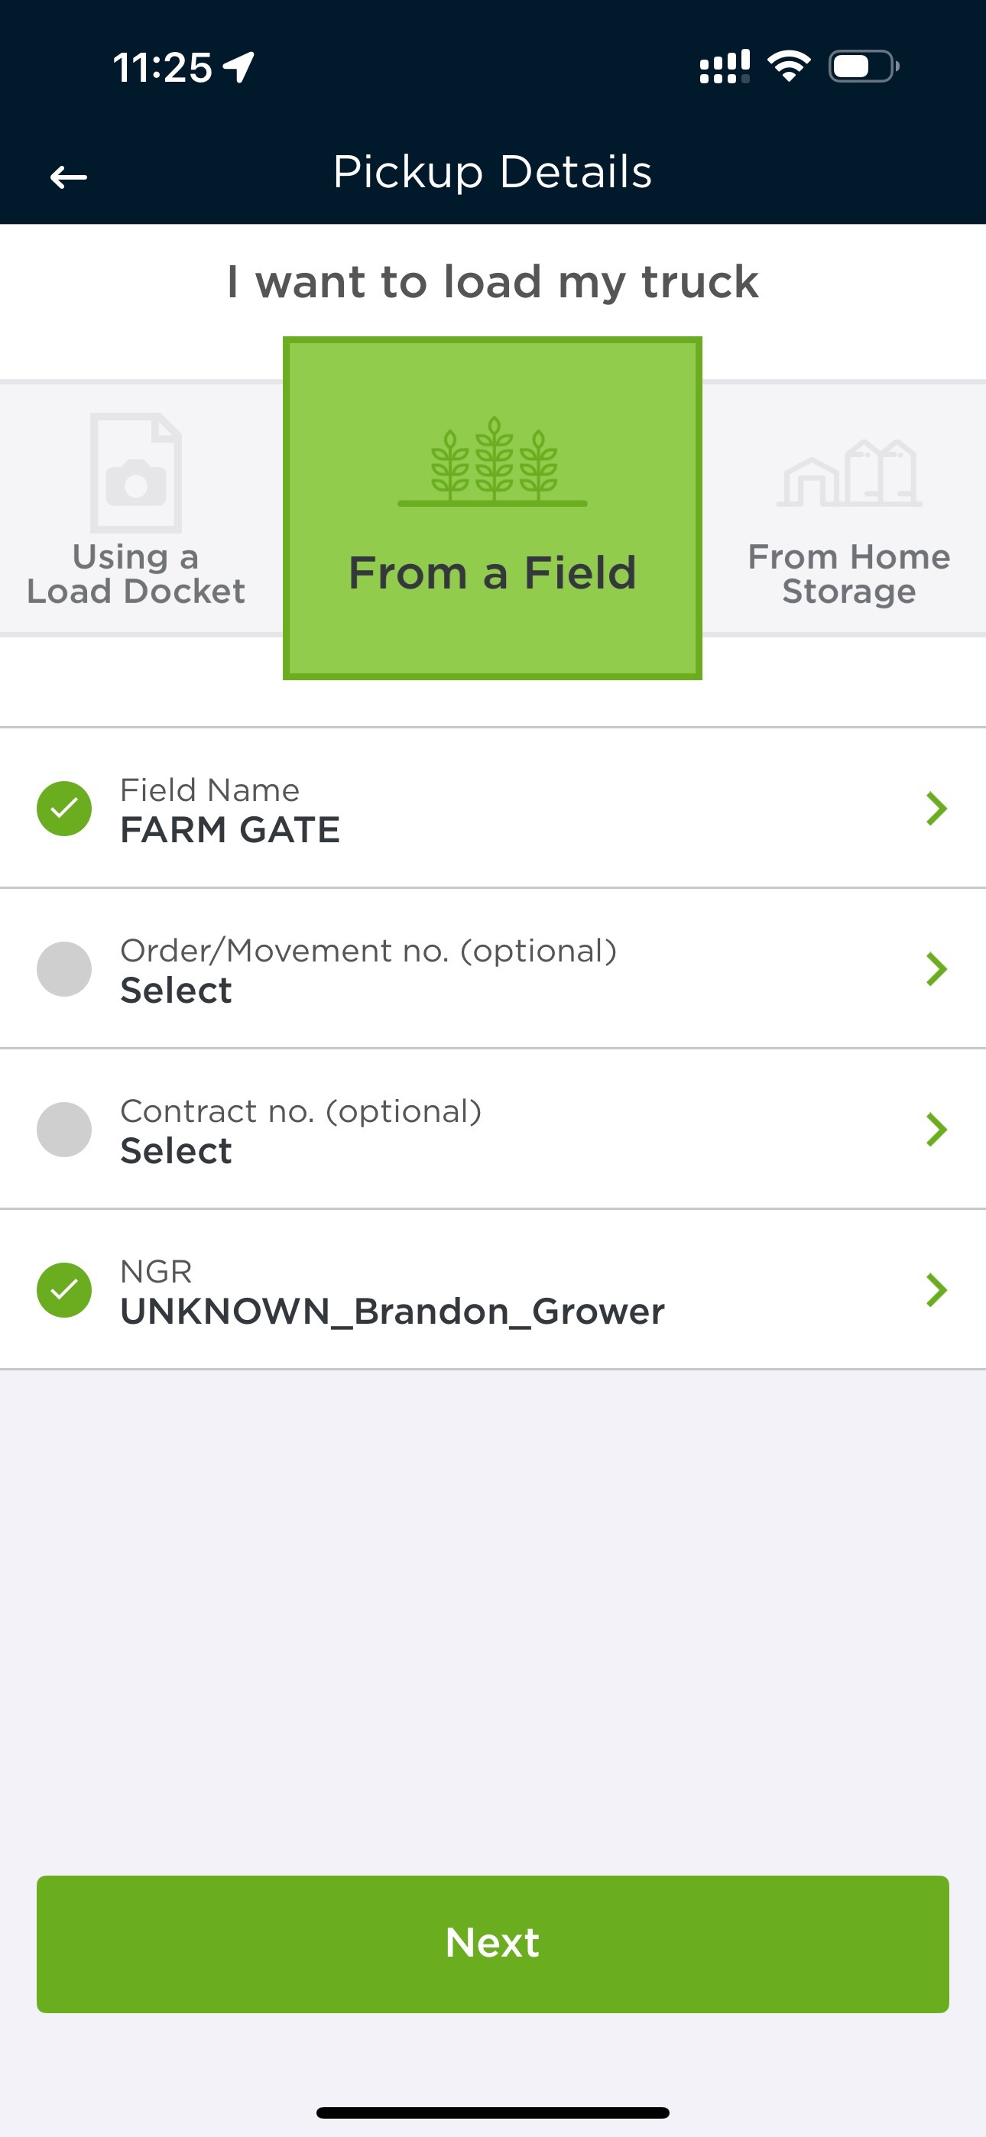Screen dimensions: 986x2137
Task: Click the green checkmark beside NGR
Action: (x=64, y=1289)
